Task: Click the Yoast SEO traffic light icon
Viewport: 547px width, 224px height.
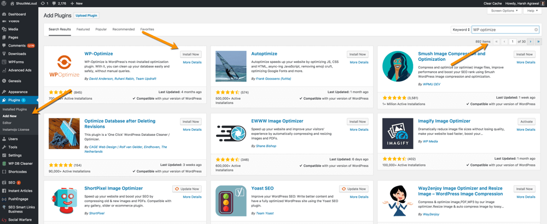Action: (231, 200)
